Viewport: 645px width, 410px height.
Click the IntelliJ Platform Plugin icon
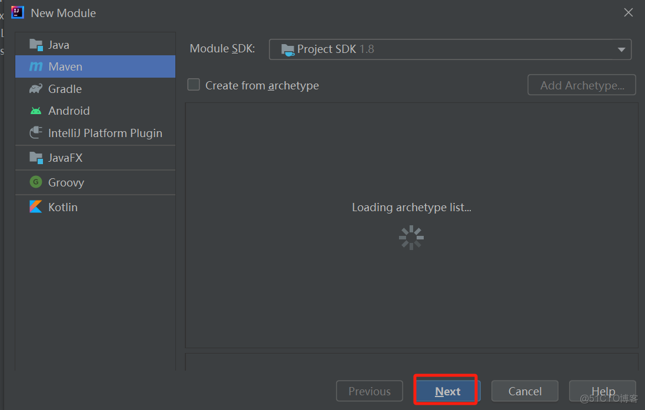pyautogui.click(x=36, y=133)
